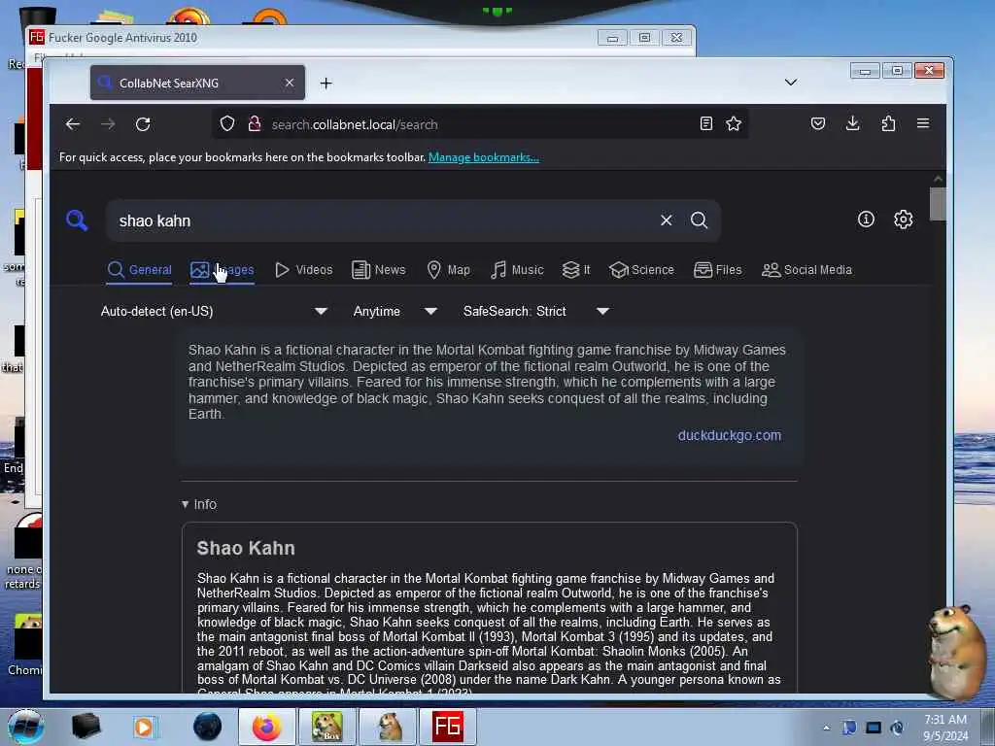Switch to the Images category
Image resolution: width=995 pixels, height=746 pixels.
pyautogui.click(x=223, y=270)
